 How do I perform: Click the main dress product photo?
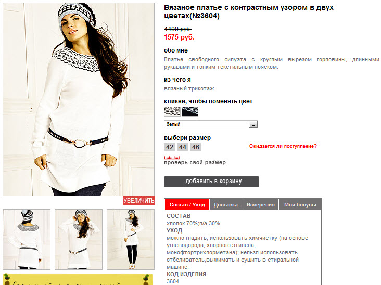(79, 99)
